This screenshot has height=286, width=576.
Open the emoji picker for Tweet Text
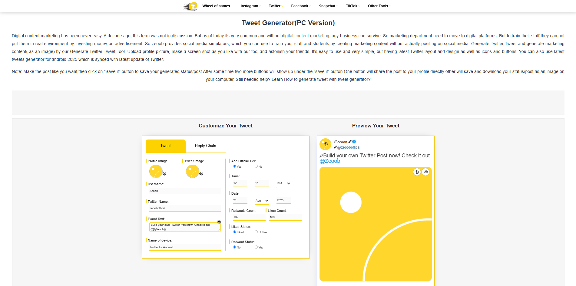(x=219, y=222)
